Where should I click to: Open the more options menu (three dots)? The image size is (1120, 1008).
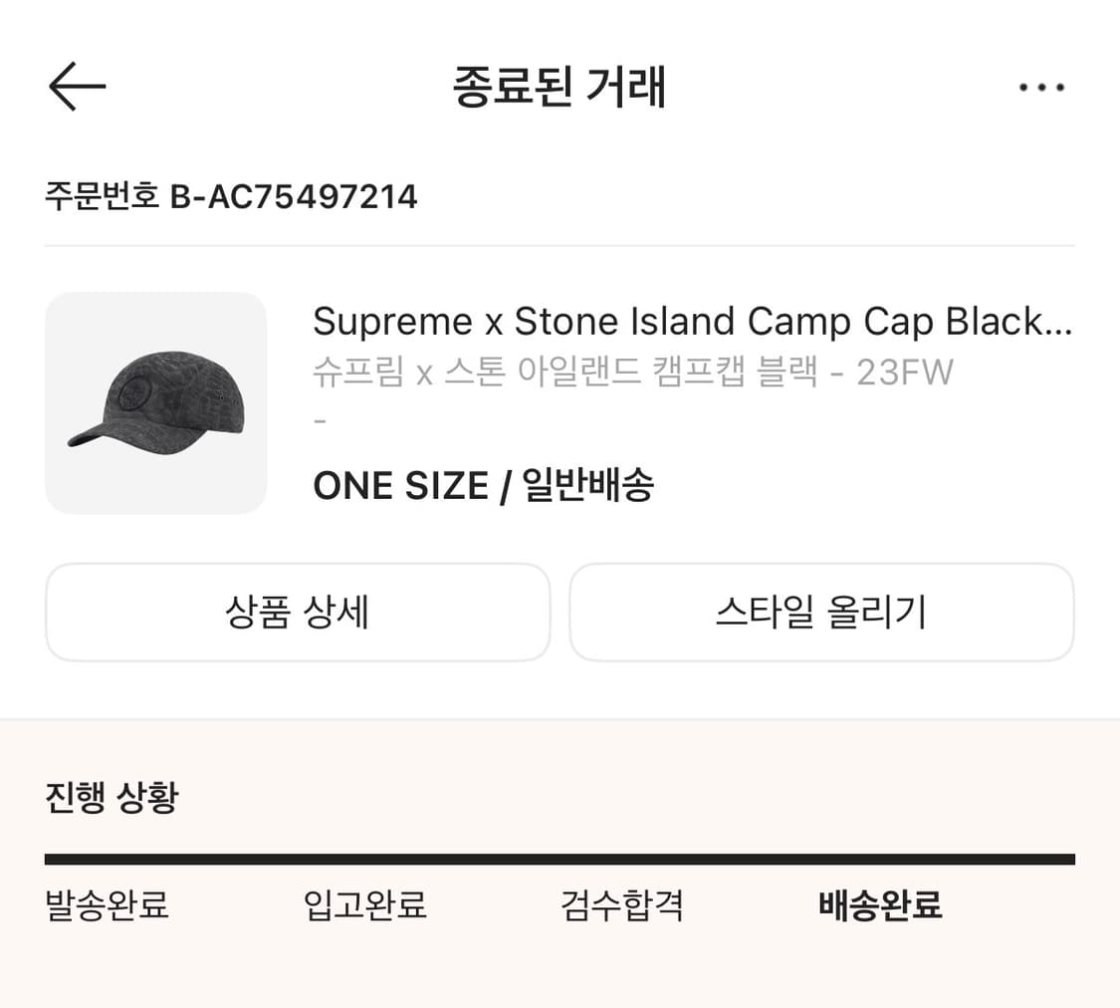pos(1042,88)
